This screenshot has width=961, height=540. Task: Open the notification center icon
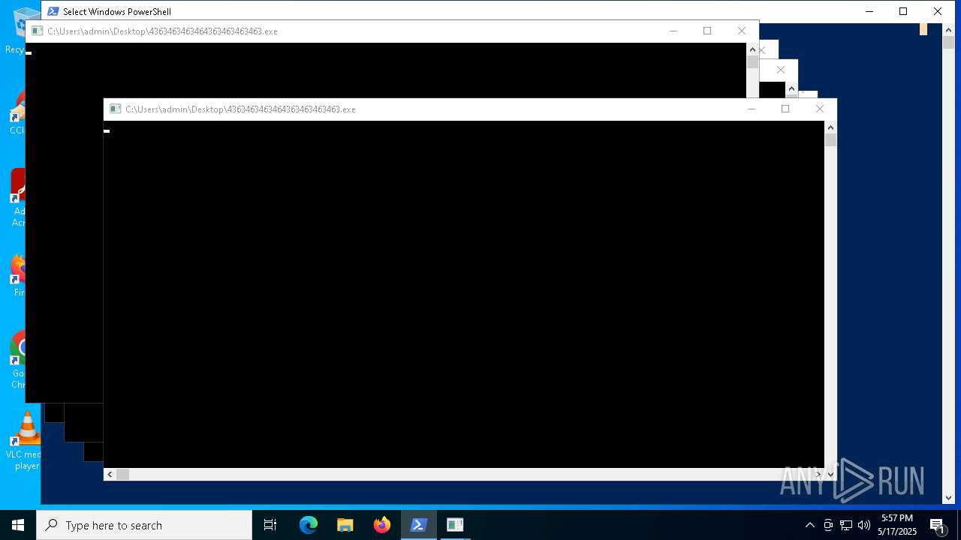coord(937,525)
